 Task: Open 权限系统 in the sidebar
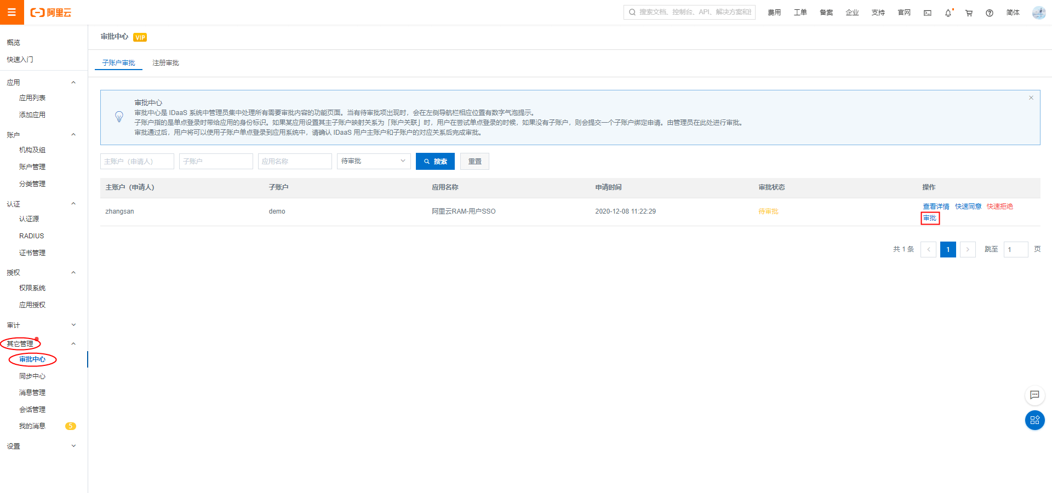coord(32,288)
